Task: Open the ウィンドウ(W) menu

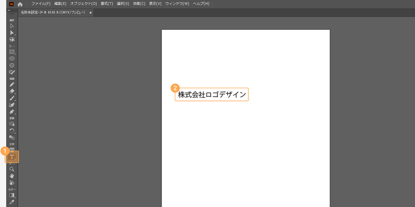Action: (177, 4)
